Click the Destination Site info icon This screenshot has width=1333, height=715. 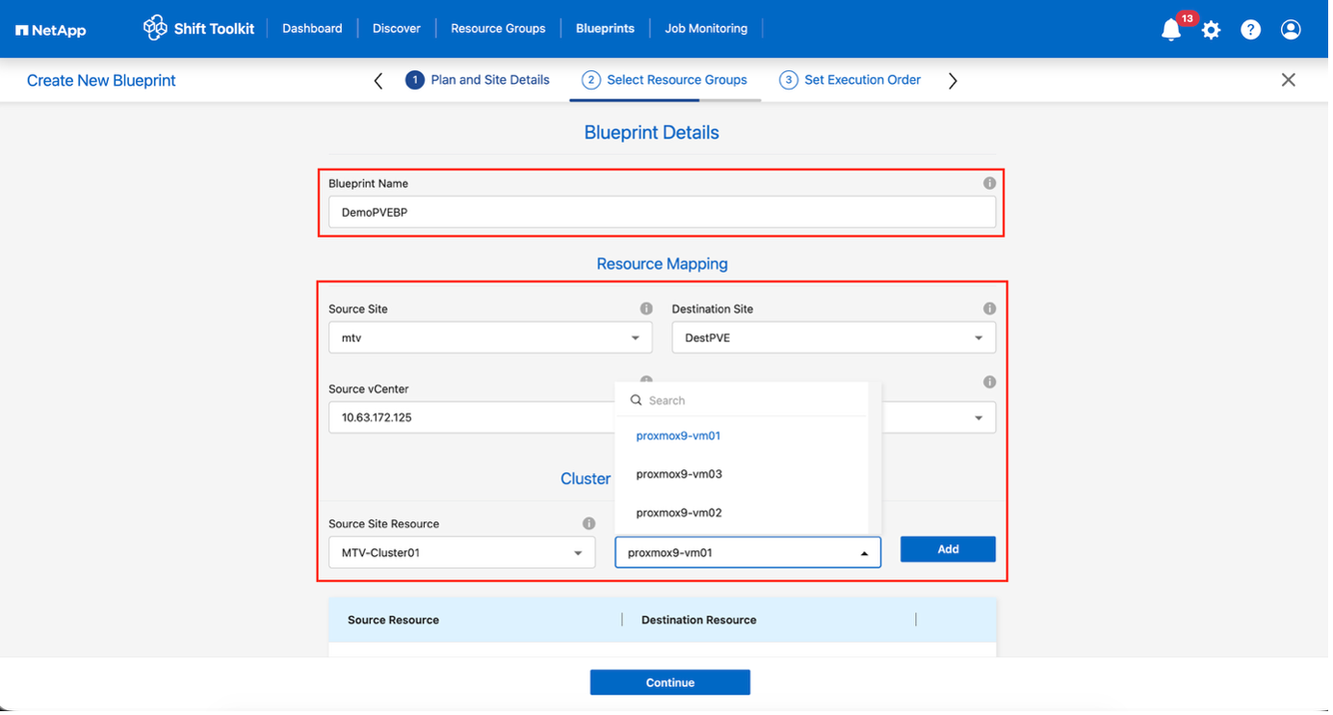tap(989, 308)
